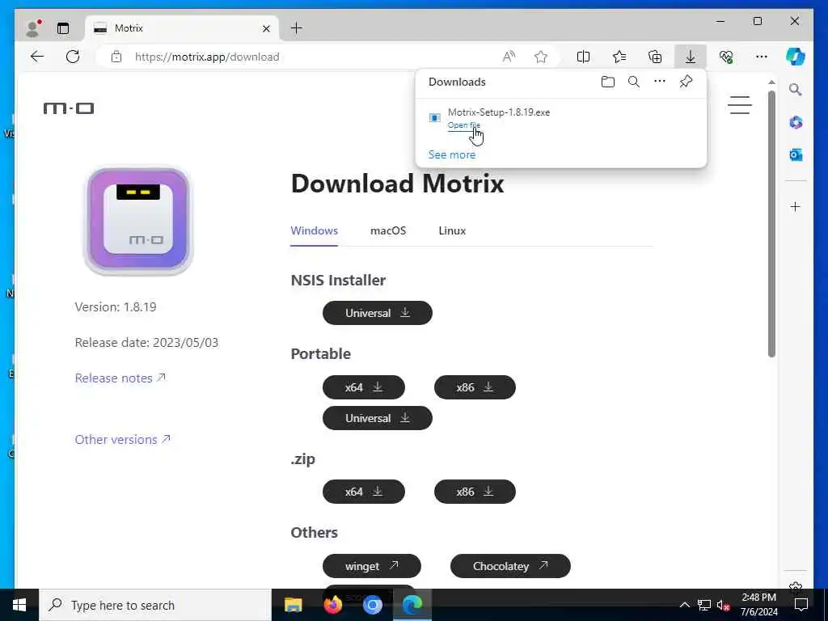Open Release notes link
Viewport: 828px width, 621px height.
120,378
